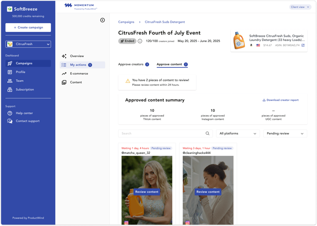The width and height of the screenshot is (317, 226).
Task: Click the CitrusFresh brand icon in the selector
Action: tap(10, 44)
